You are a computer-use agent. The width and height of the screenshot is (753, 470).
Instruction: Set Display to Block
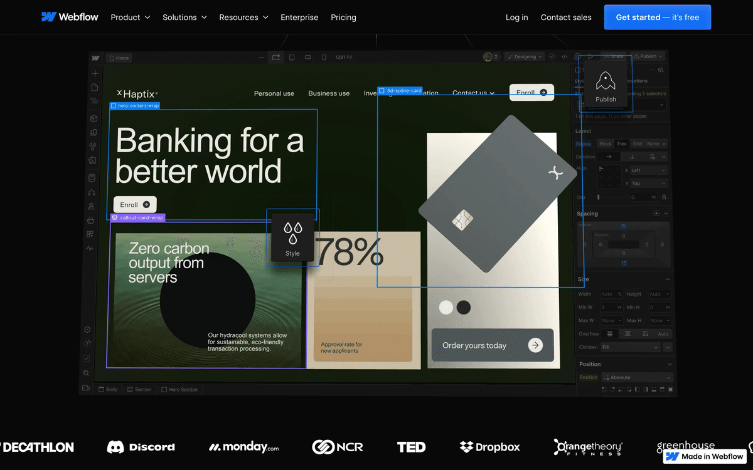[606, 144]
